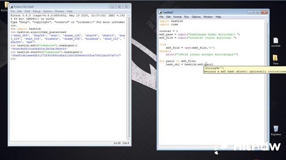This screenshot has height=160, width=286.
Task: Click the 'except:' line in editor
Action: (165, 51)
